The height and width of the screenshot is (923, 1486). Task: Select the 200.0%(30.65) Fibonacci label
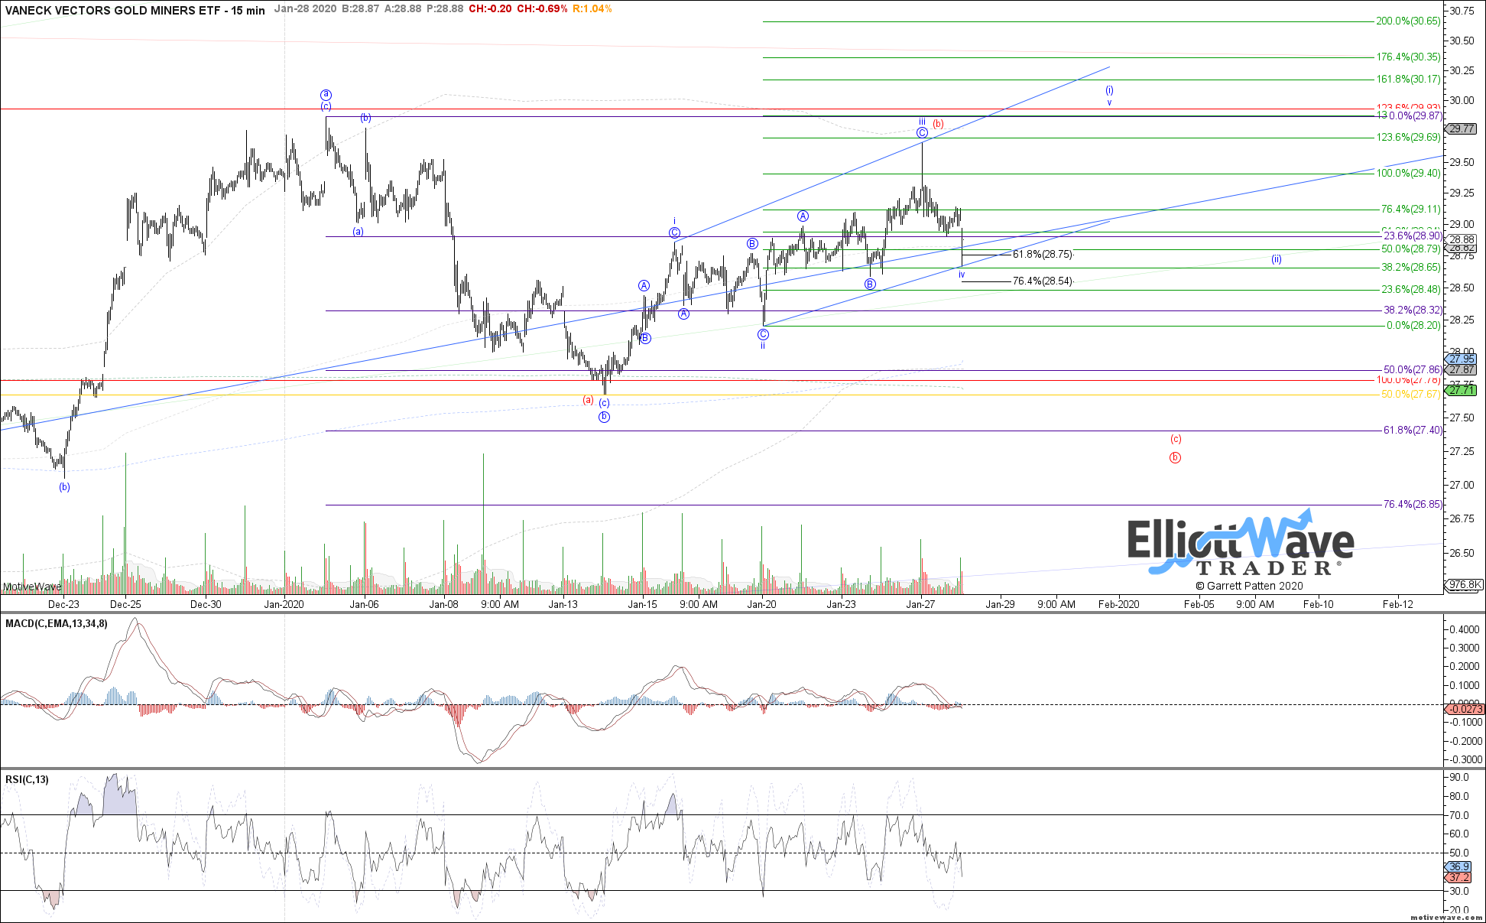tap(1408, 21)
